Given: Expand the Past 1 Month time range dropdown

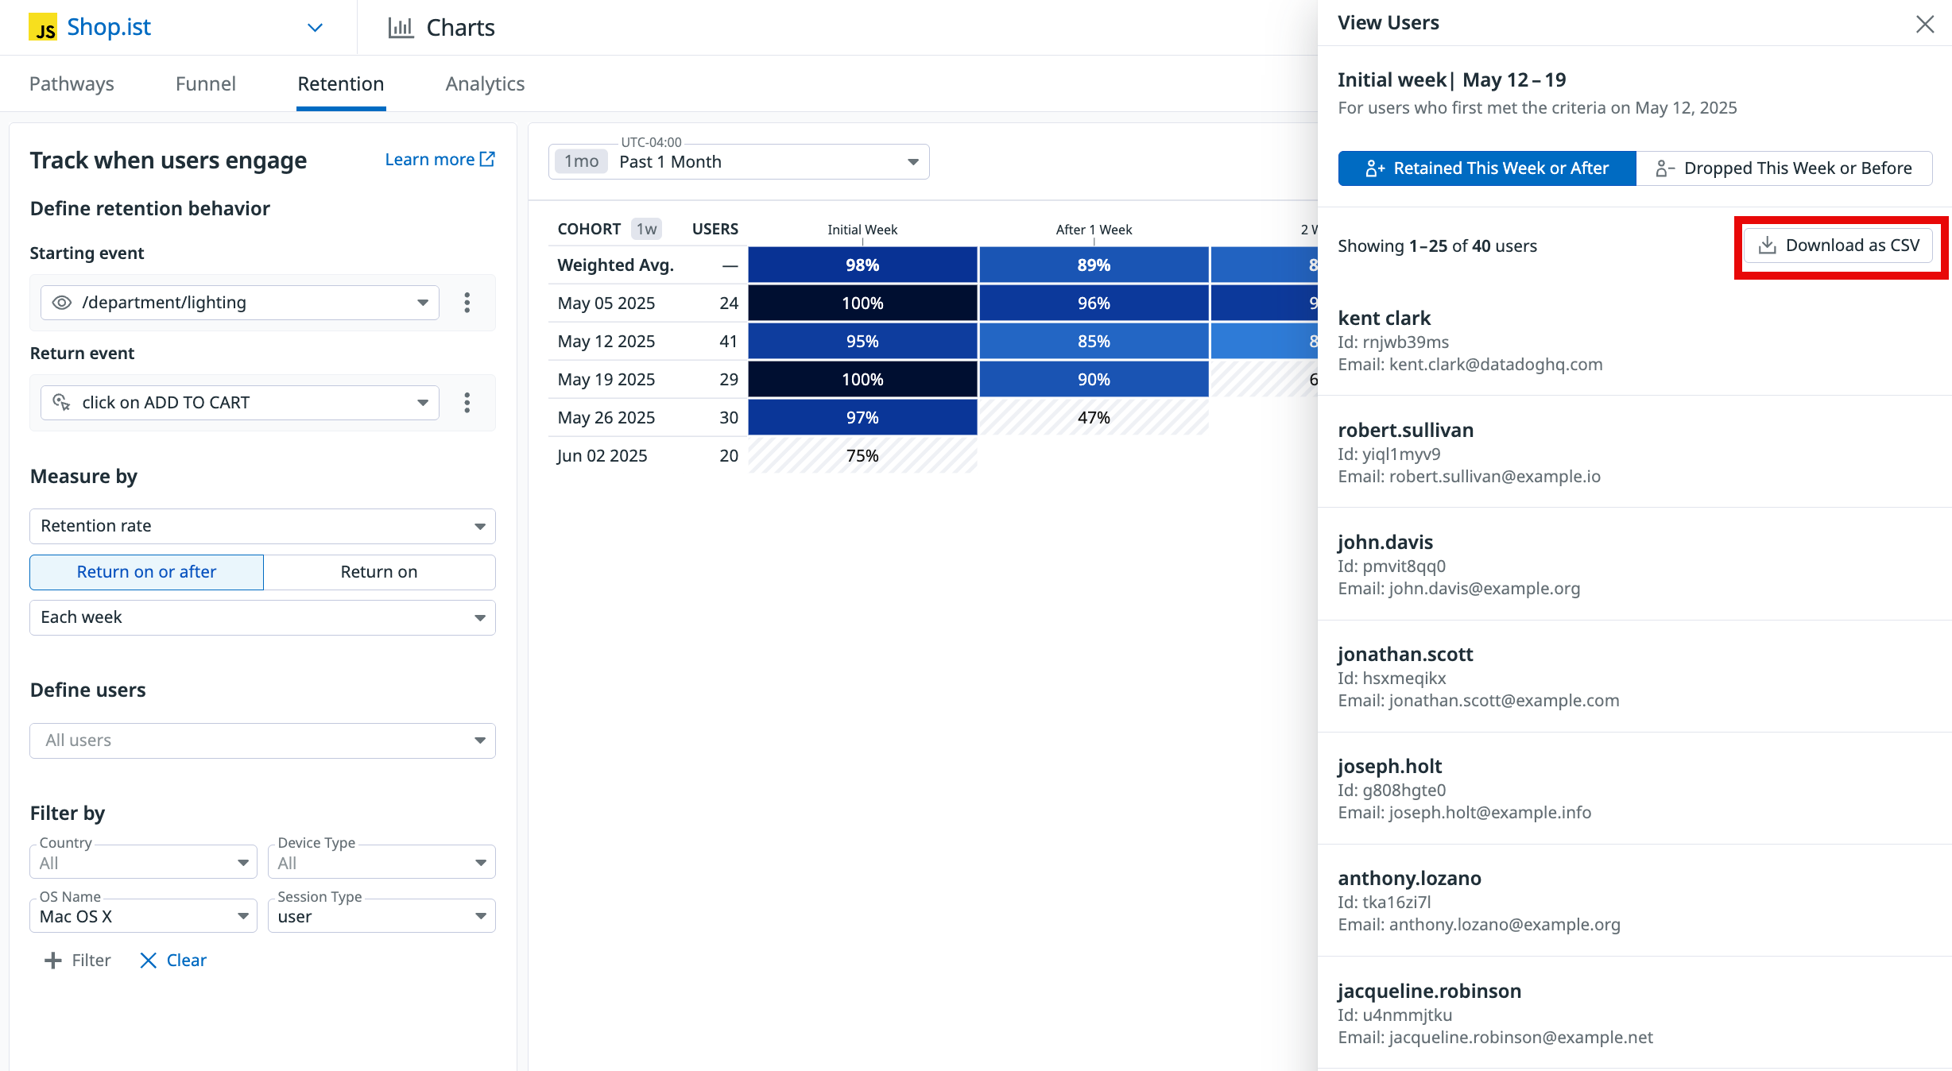Looking at the screenshot, I should pyautogui.click(x=738, y=162).
